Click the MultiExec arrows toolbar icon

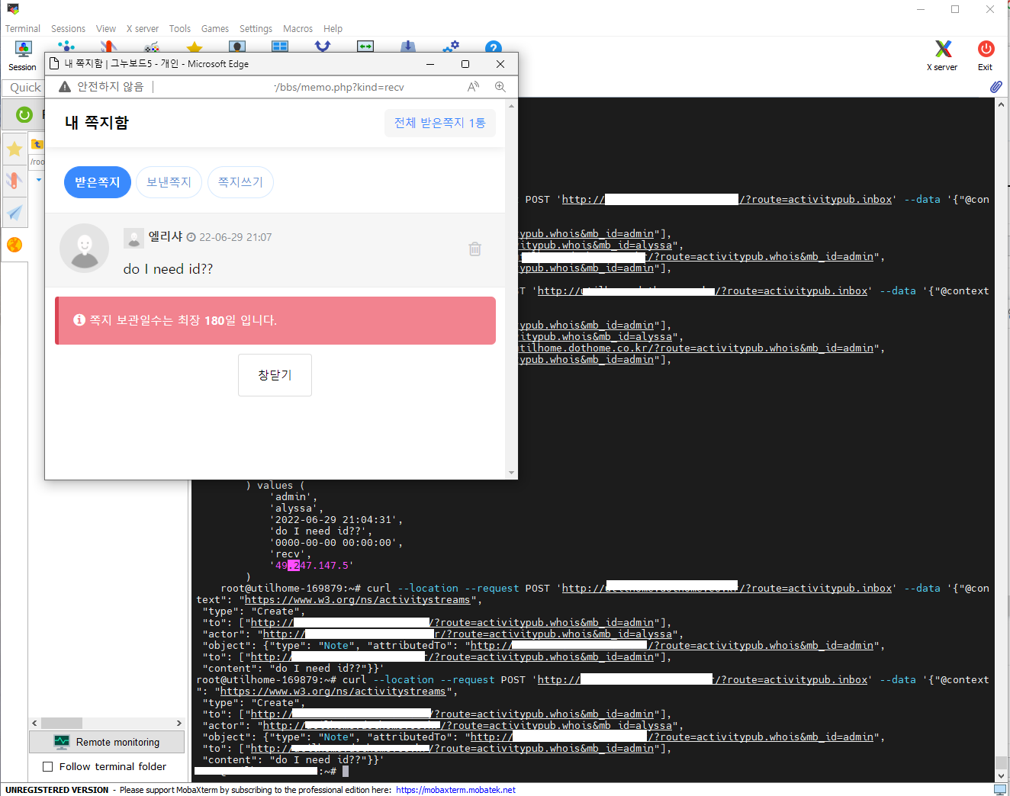(x=323, y=47)
